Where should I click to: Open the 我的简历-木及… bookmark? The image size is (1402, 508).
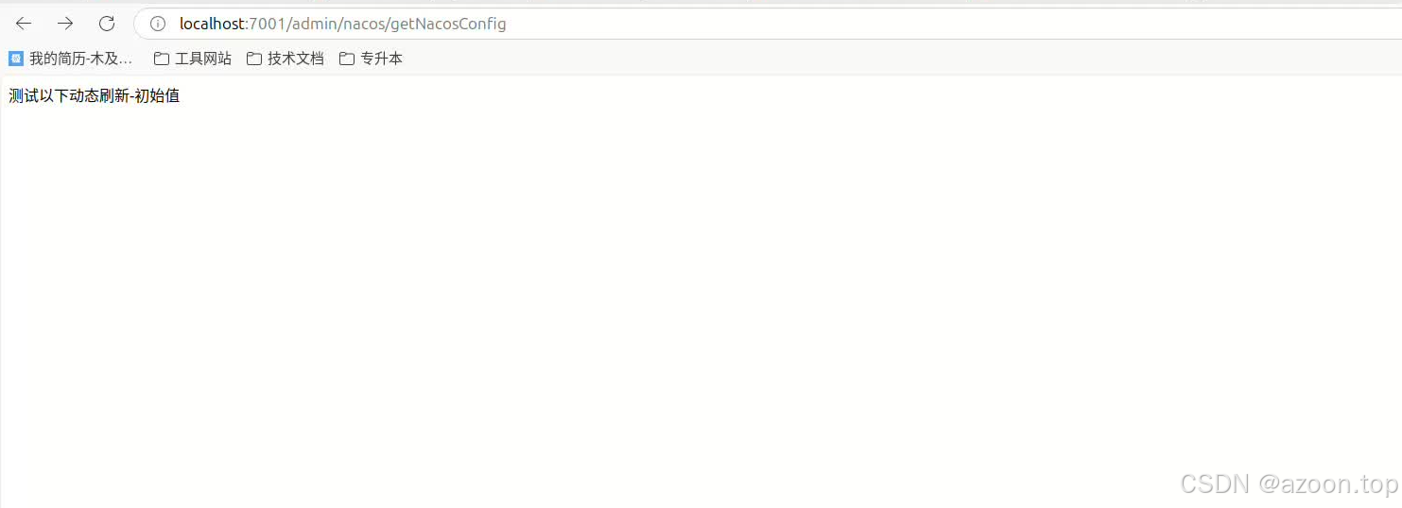(71, 59)
